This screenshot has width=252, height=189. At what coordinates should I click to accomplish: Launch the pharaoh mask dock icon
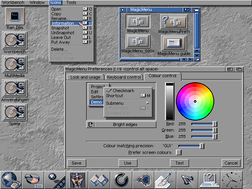coord(77,180)
